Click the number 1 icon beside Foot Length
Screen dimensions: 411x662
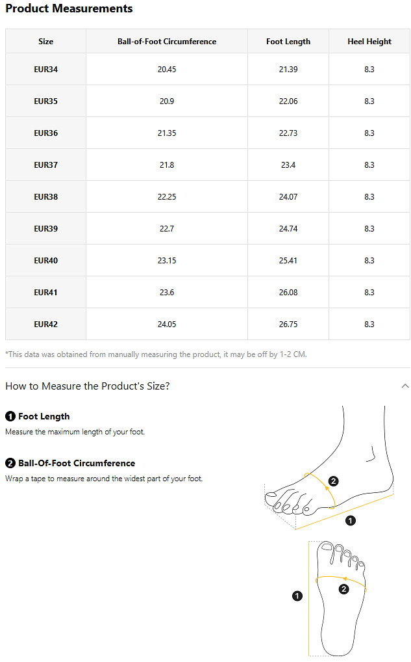click(10, 416)
